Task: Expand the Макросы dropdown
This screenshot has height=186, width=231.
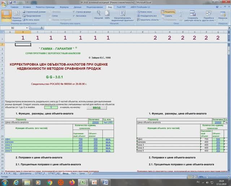Action: pyautogui.click(x=223, y=16)
